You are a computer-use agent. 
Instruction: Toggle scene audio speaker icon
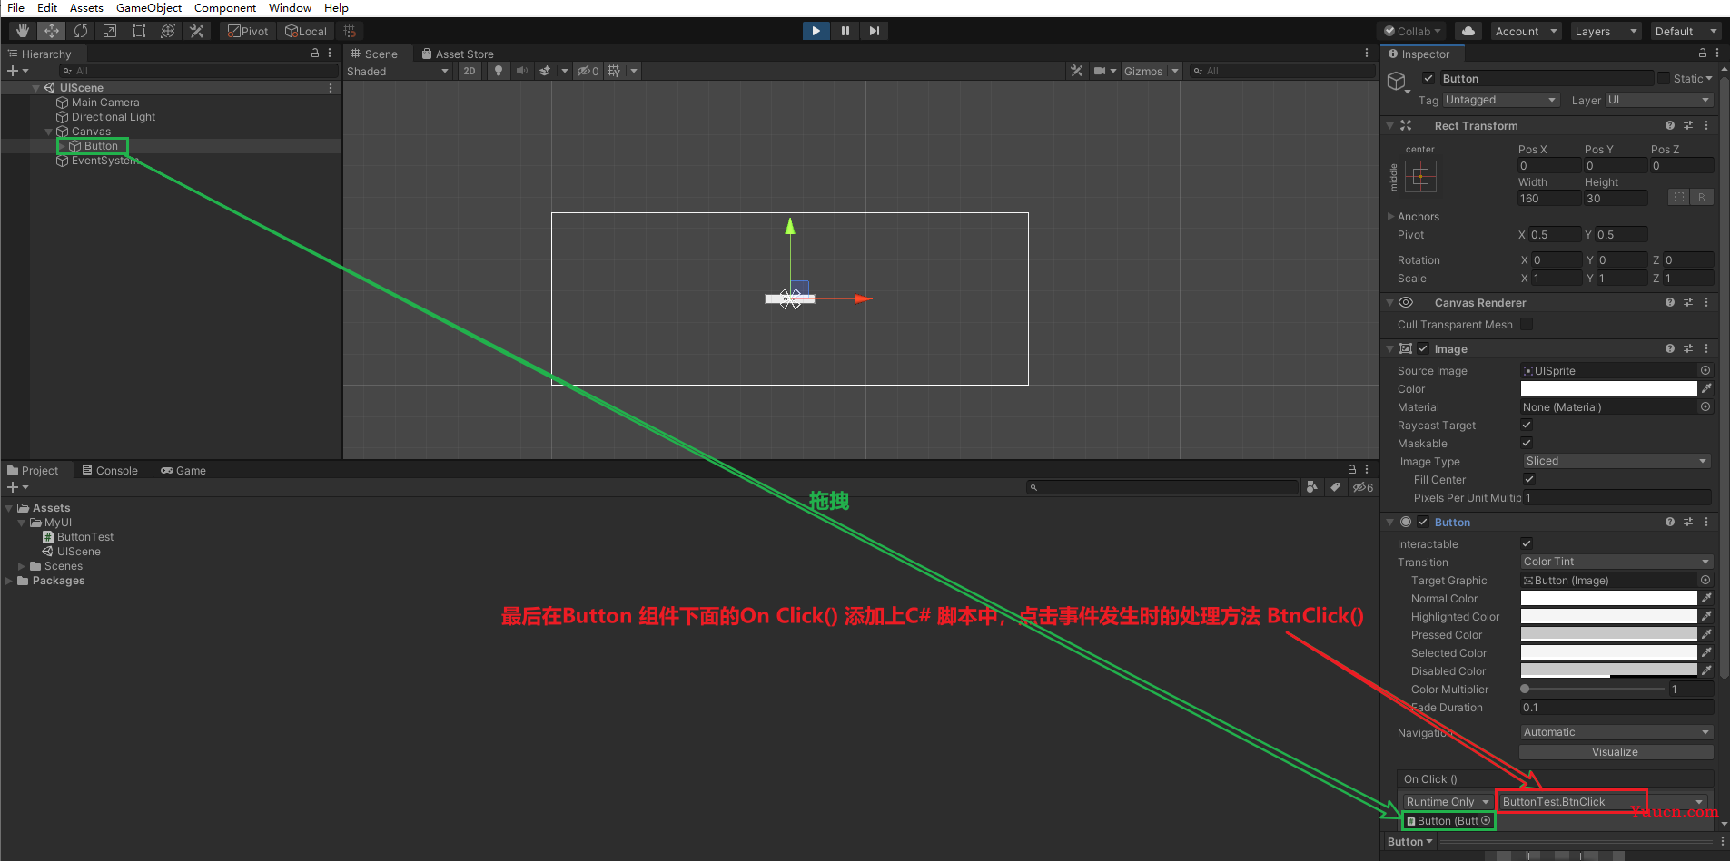[x=522, y=71]
